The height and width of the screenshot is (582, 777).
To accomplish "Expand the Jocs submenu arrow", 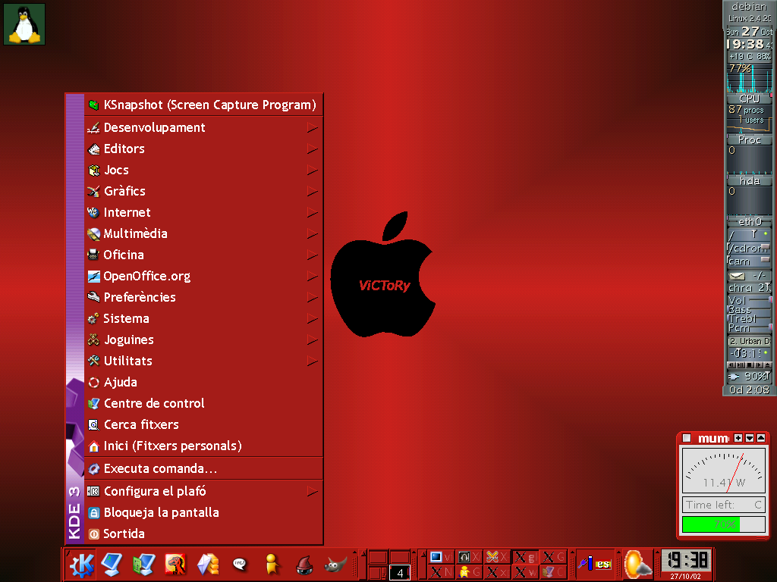I will pyautogui.click(x=312, y=171).
